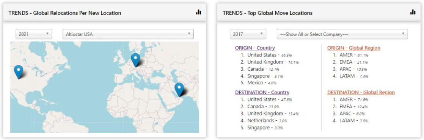Select the map pin over central Europe
The width and height of the screenshot is (424, 140).
[x=135, y=60]
